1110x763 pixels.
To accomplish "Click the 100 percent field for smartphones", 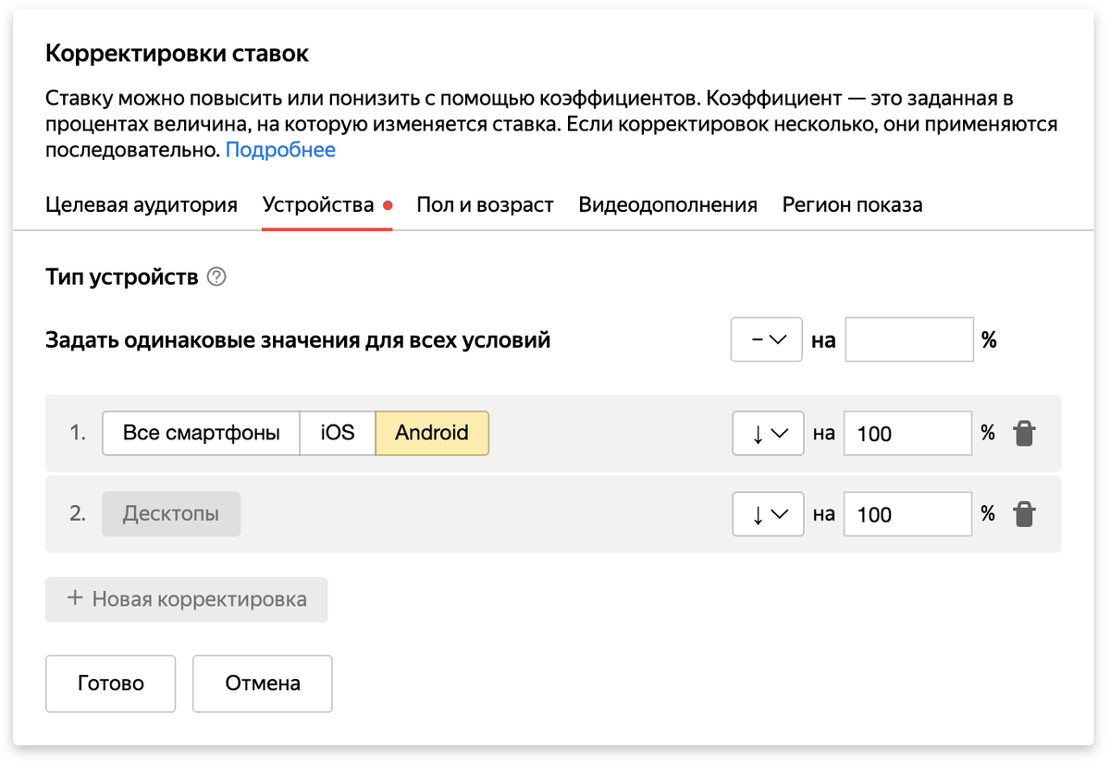I will click(908, 433).
